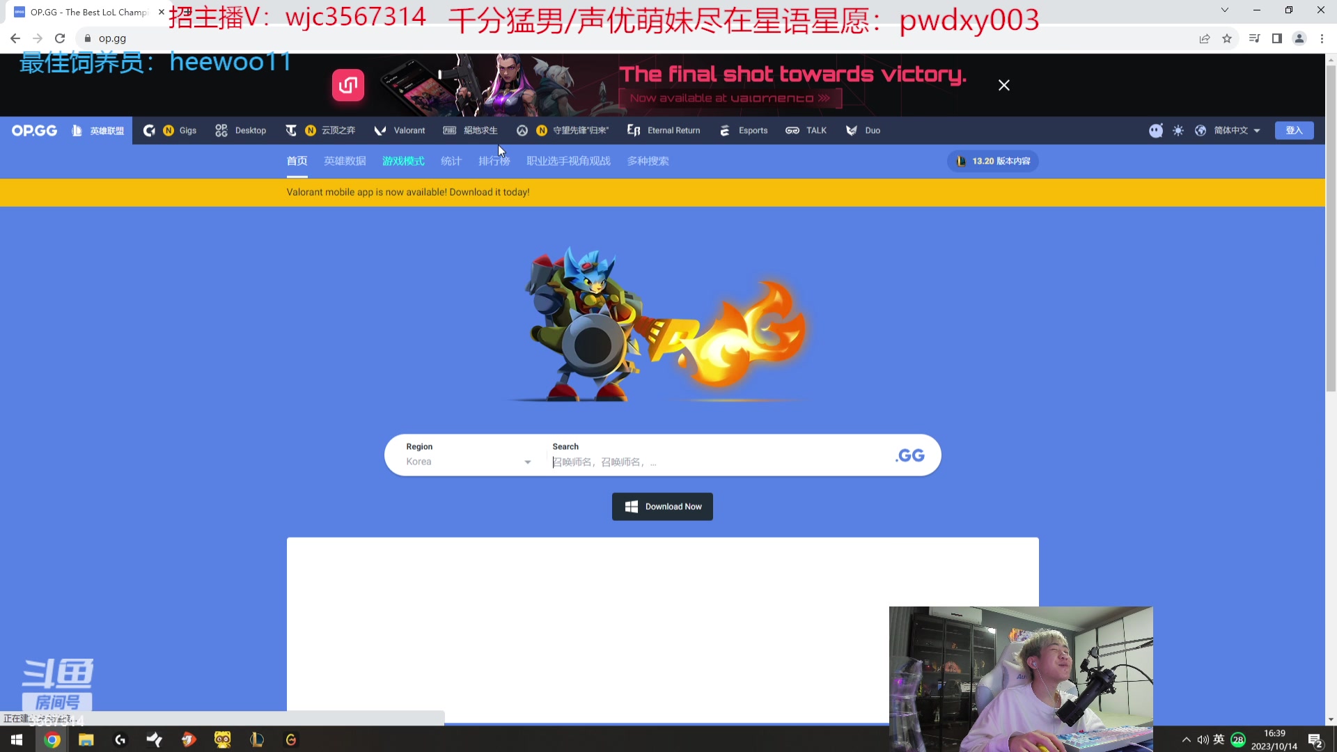
Task: Select the 首页 tab
Action: 297,161
